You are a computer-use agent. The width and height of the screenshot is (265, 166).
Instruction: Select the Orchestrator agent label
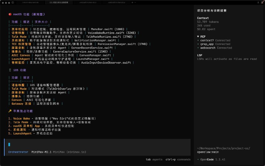click(x=18, y=152)
